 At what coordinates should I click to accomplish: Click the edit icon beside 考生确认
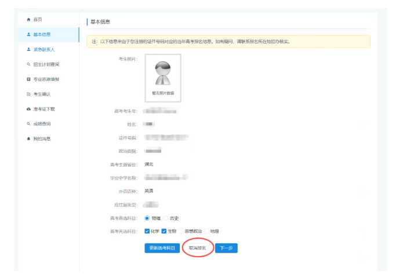[x=28, y=94]
